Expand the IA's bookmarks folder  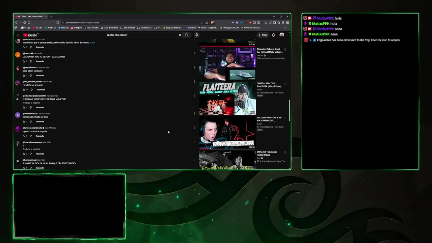pos(157,28)
